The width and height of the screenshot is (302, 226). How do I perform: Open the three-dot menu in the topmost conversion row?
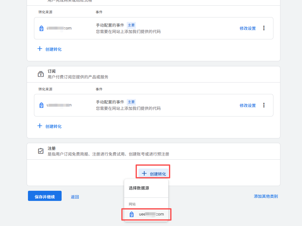pyautogui.click(x=264, y=28)
